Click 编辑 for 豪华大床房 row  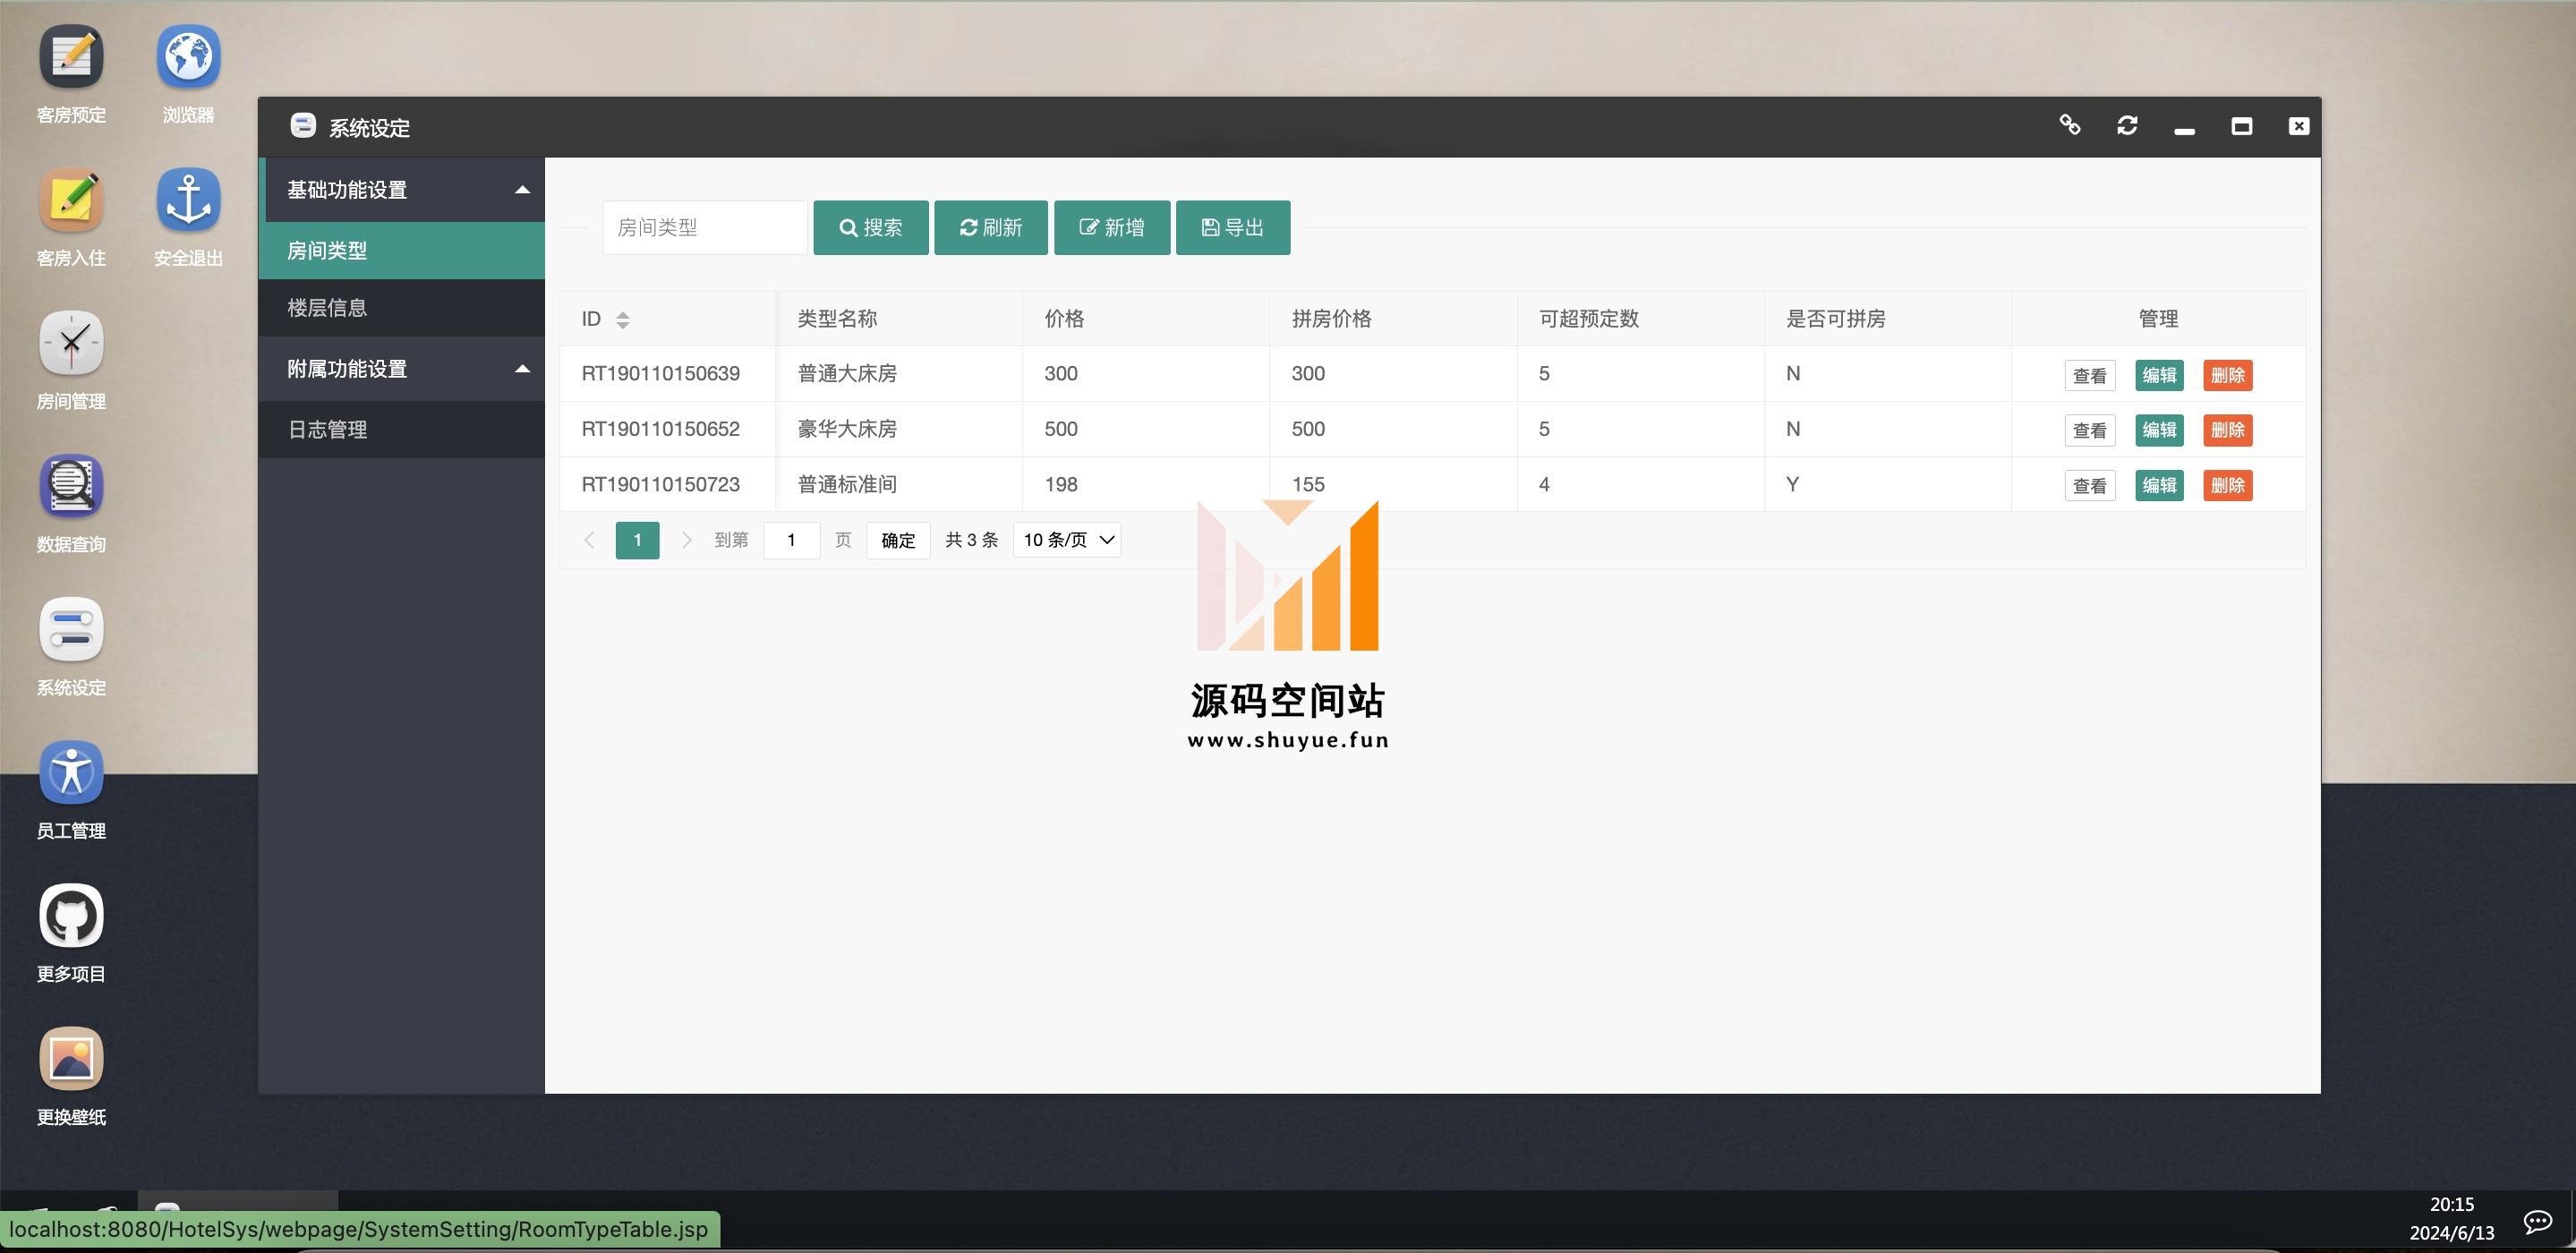click(x=2159, y=430)
